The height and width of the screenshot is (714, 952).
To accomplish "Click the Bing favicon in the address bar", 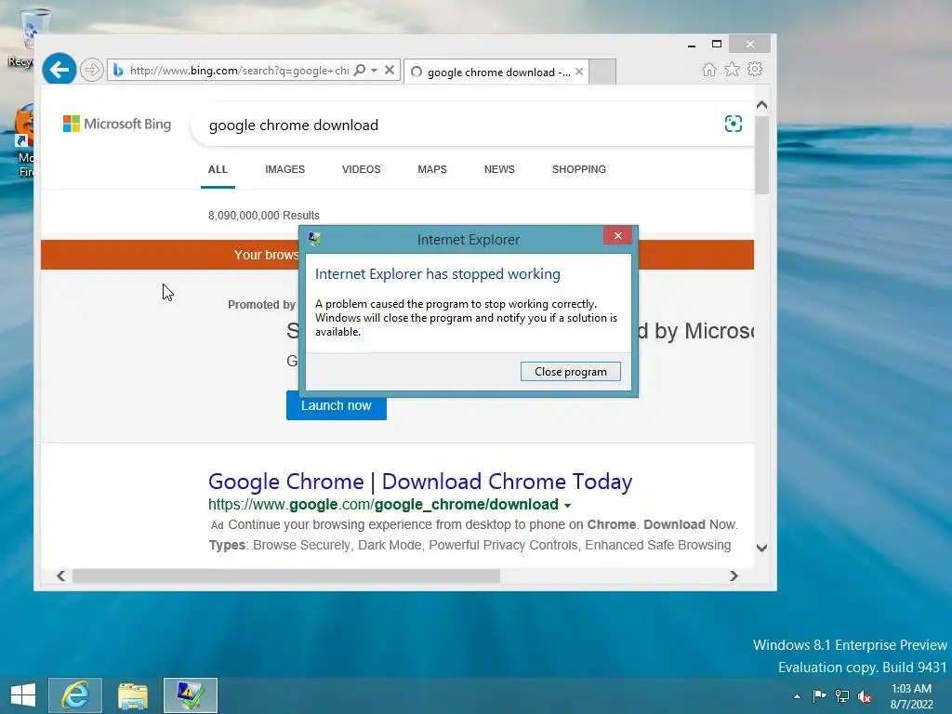I will pyautogui.click(x=118, y=71).
